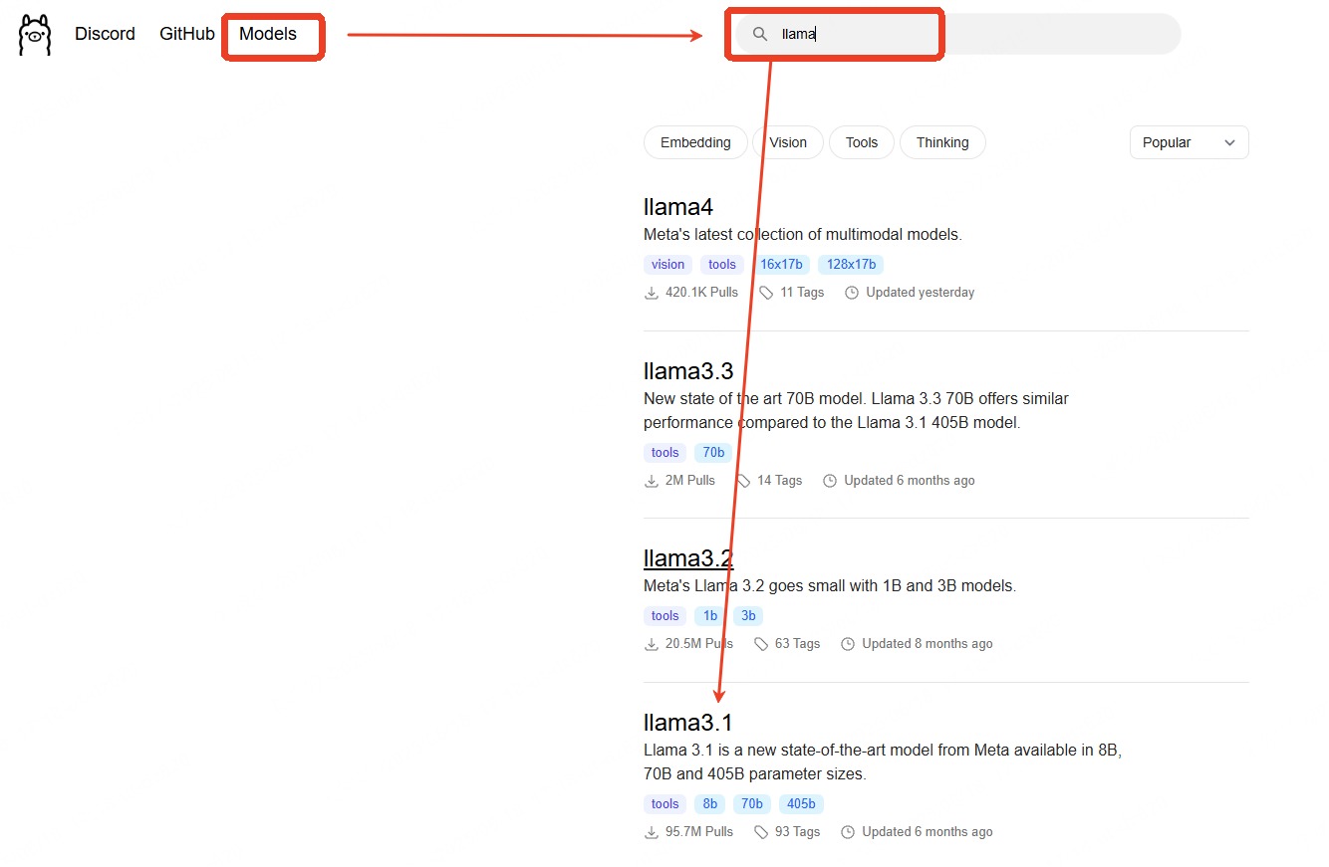Image resolution: width=1329 pixels, height=867 pixels.
Task: Click the 63 Tags text
Action: pyautogui.click(x=798, y=644)
